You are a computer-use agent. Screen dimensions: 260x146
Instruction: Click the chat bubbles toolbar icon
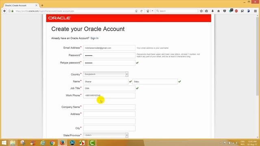click(x=243, y=11)
